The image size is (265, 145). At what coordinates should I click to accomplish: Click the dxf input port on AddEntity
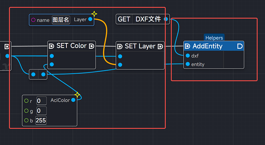187,56
